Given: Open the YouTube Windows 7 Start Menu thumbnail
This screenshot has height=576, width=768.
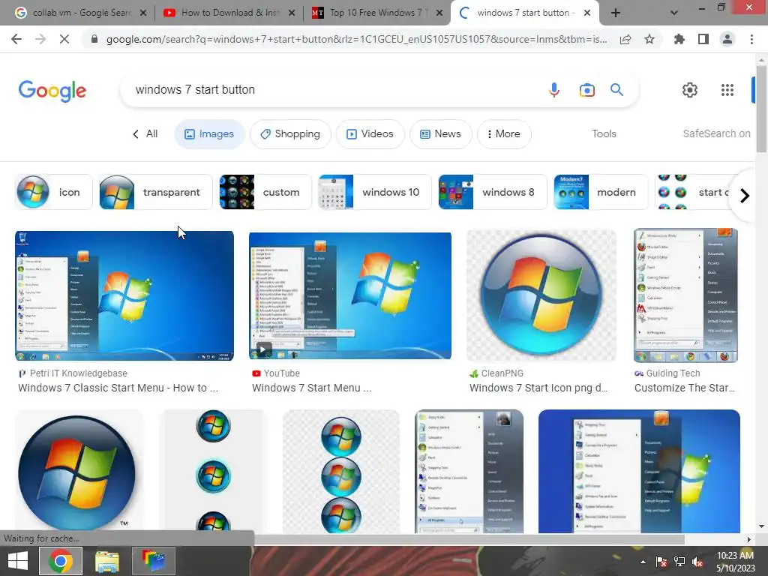Looking at the screenshot, I should click(350, 295).
